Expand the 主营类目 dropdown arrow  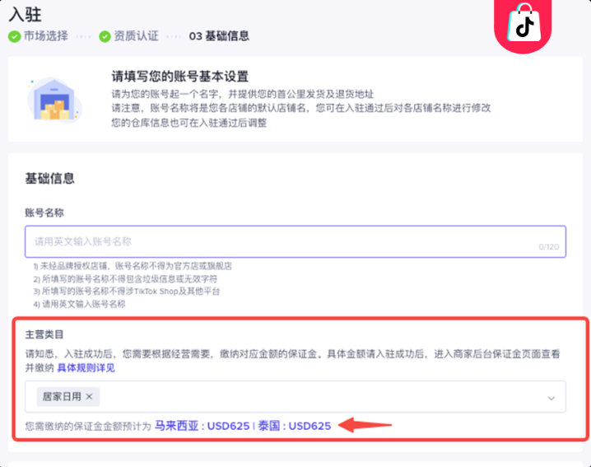pos(551,398)
